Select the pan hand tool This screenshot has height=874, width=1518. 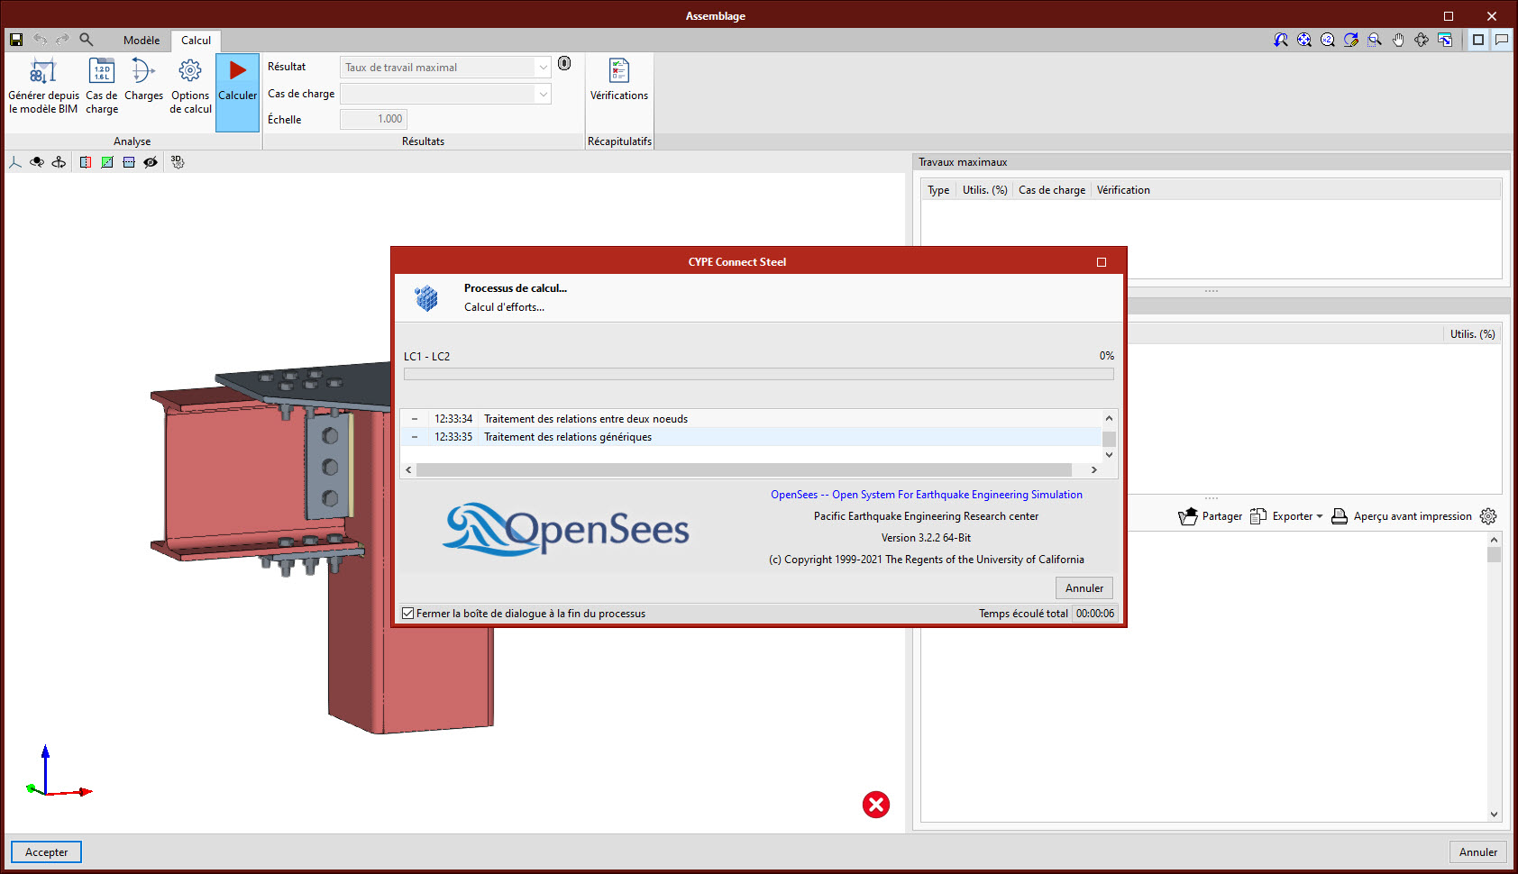coord(1398,40)
